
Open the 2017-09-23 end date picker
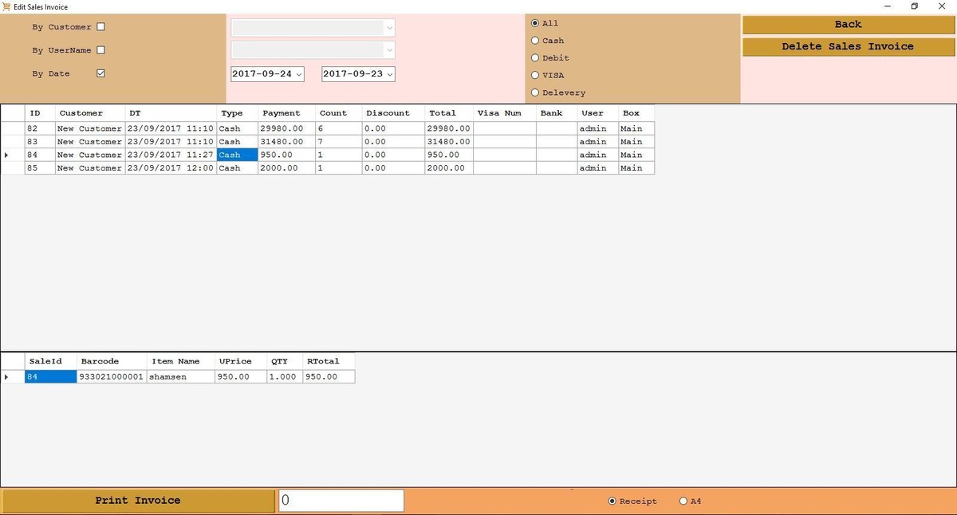click(x=389, y=74)
